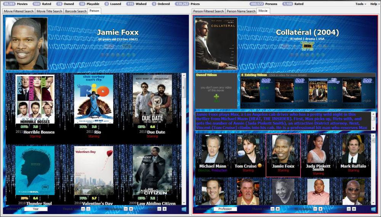Click the 6 Ordered counter
381x217 pixels.
(161, 4)
